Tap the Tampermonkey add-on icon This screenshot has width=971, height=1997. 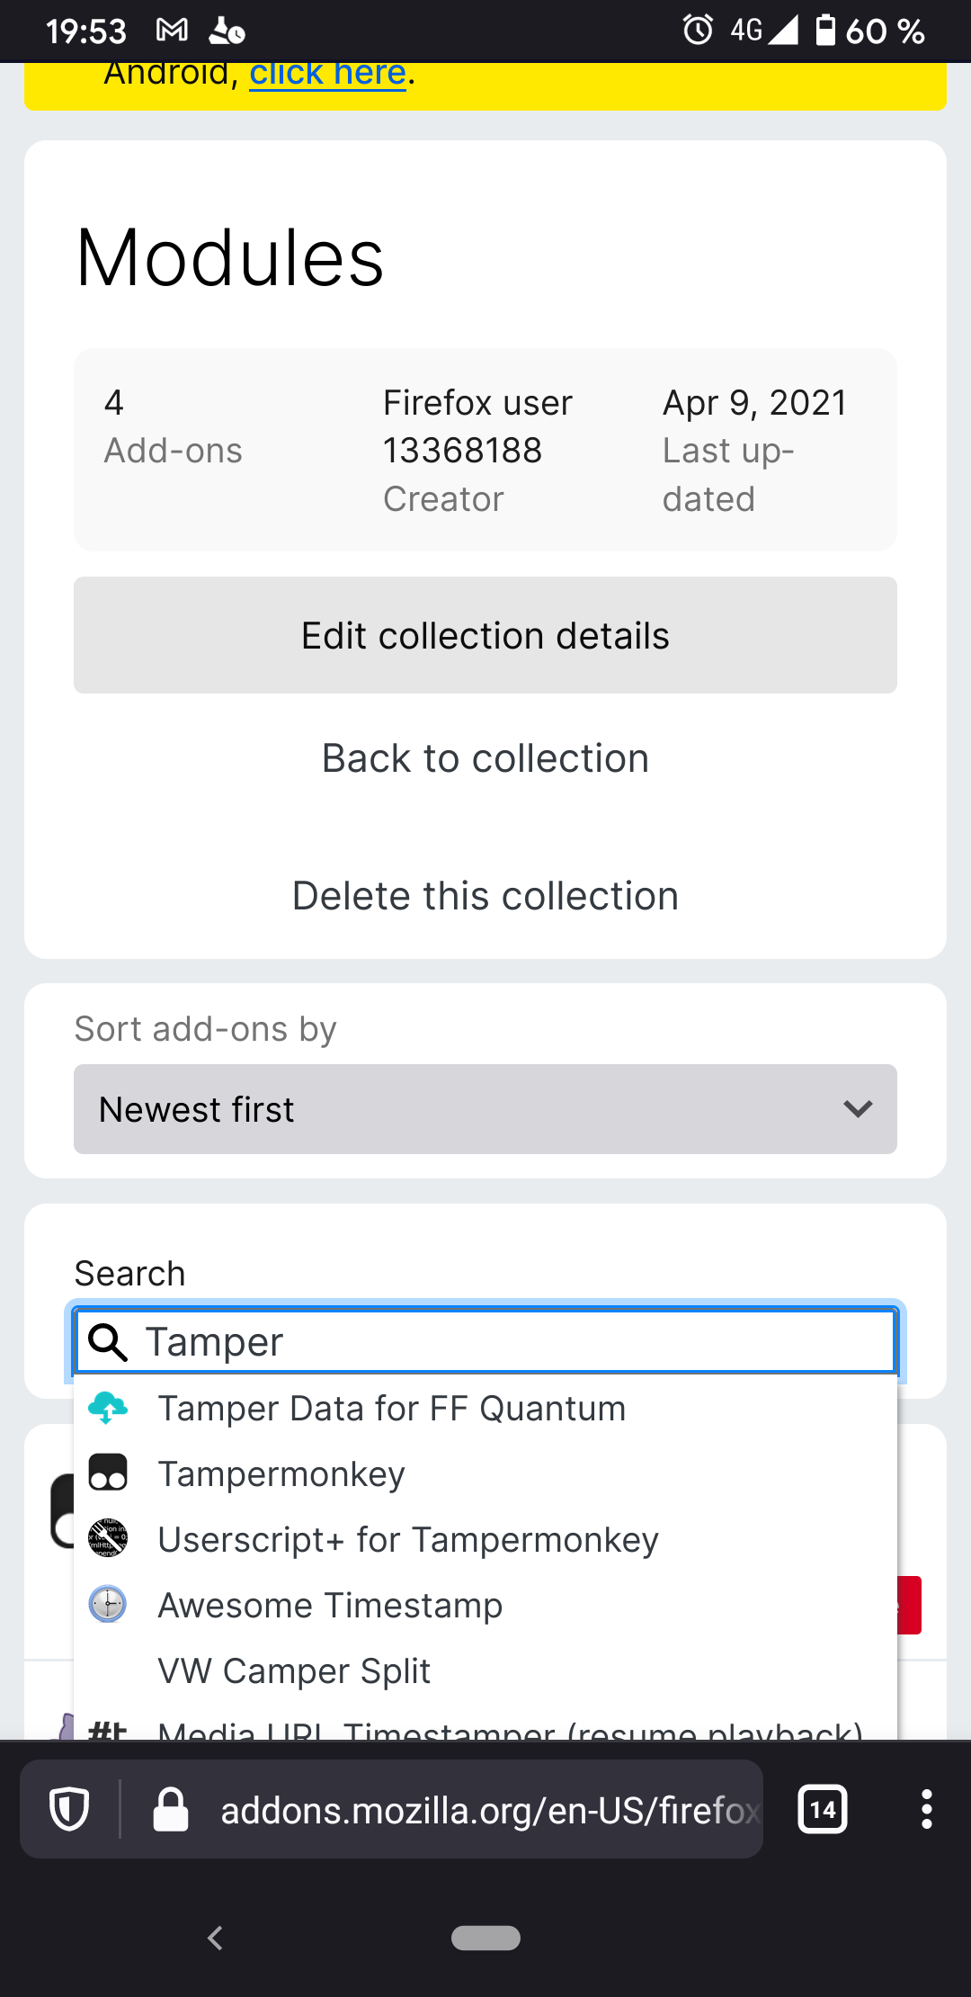(x=108, y=1473)
